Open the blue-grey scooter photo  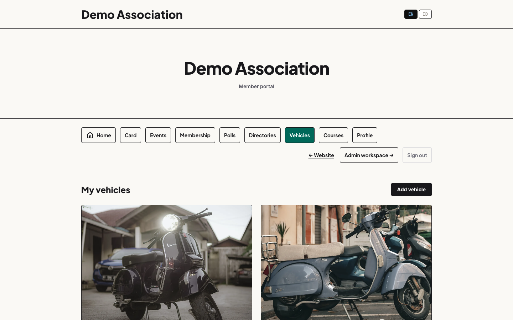346,262
